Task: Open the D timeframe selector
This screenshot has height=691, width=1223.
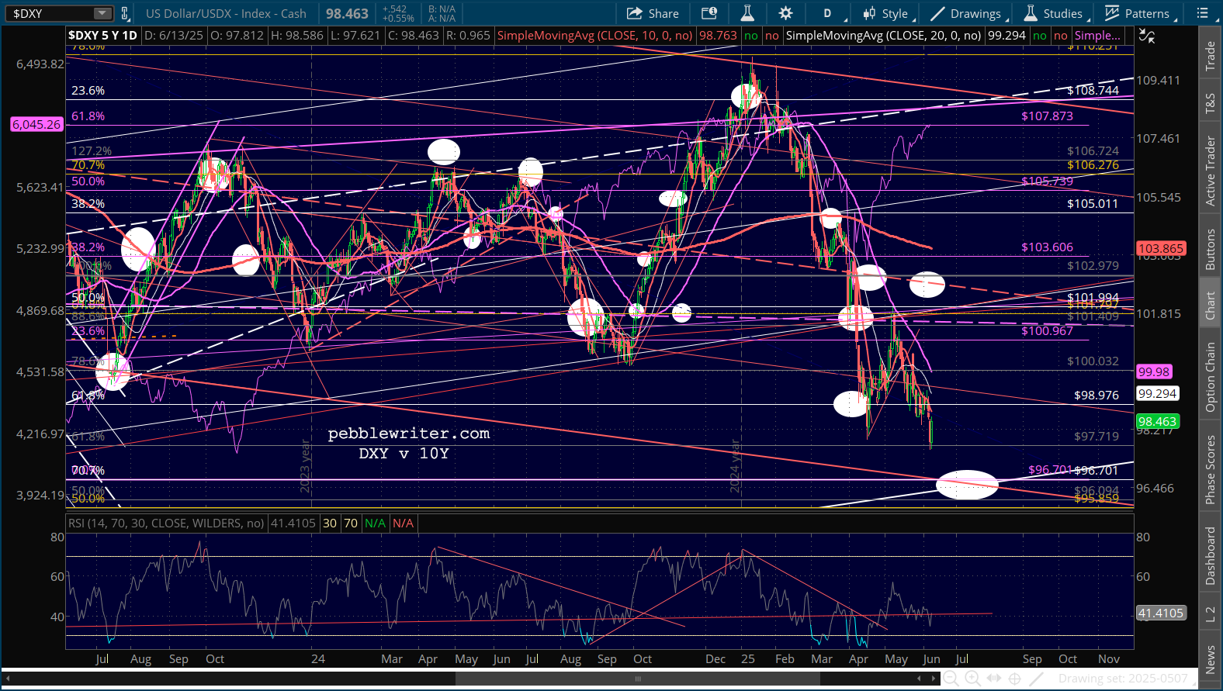Action: [827, 13]
